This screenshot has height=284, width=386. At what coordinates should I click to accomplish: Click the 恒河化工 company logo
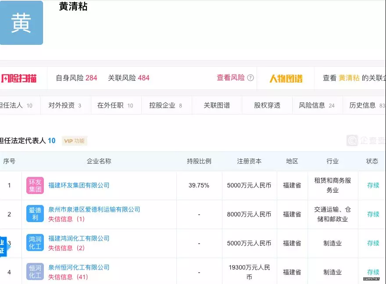(35, 271)
